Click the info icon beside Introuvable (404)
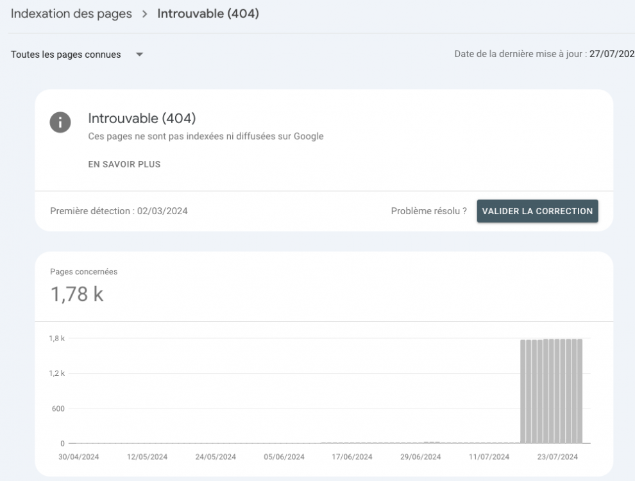This screenshot has width=635, height=481. 60,122
